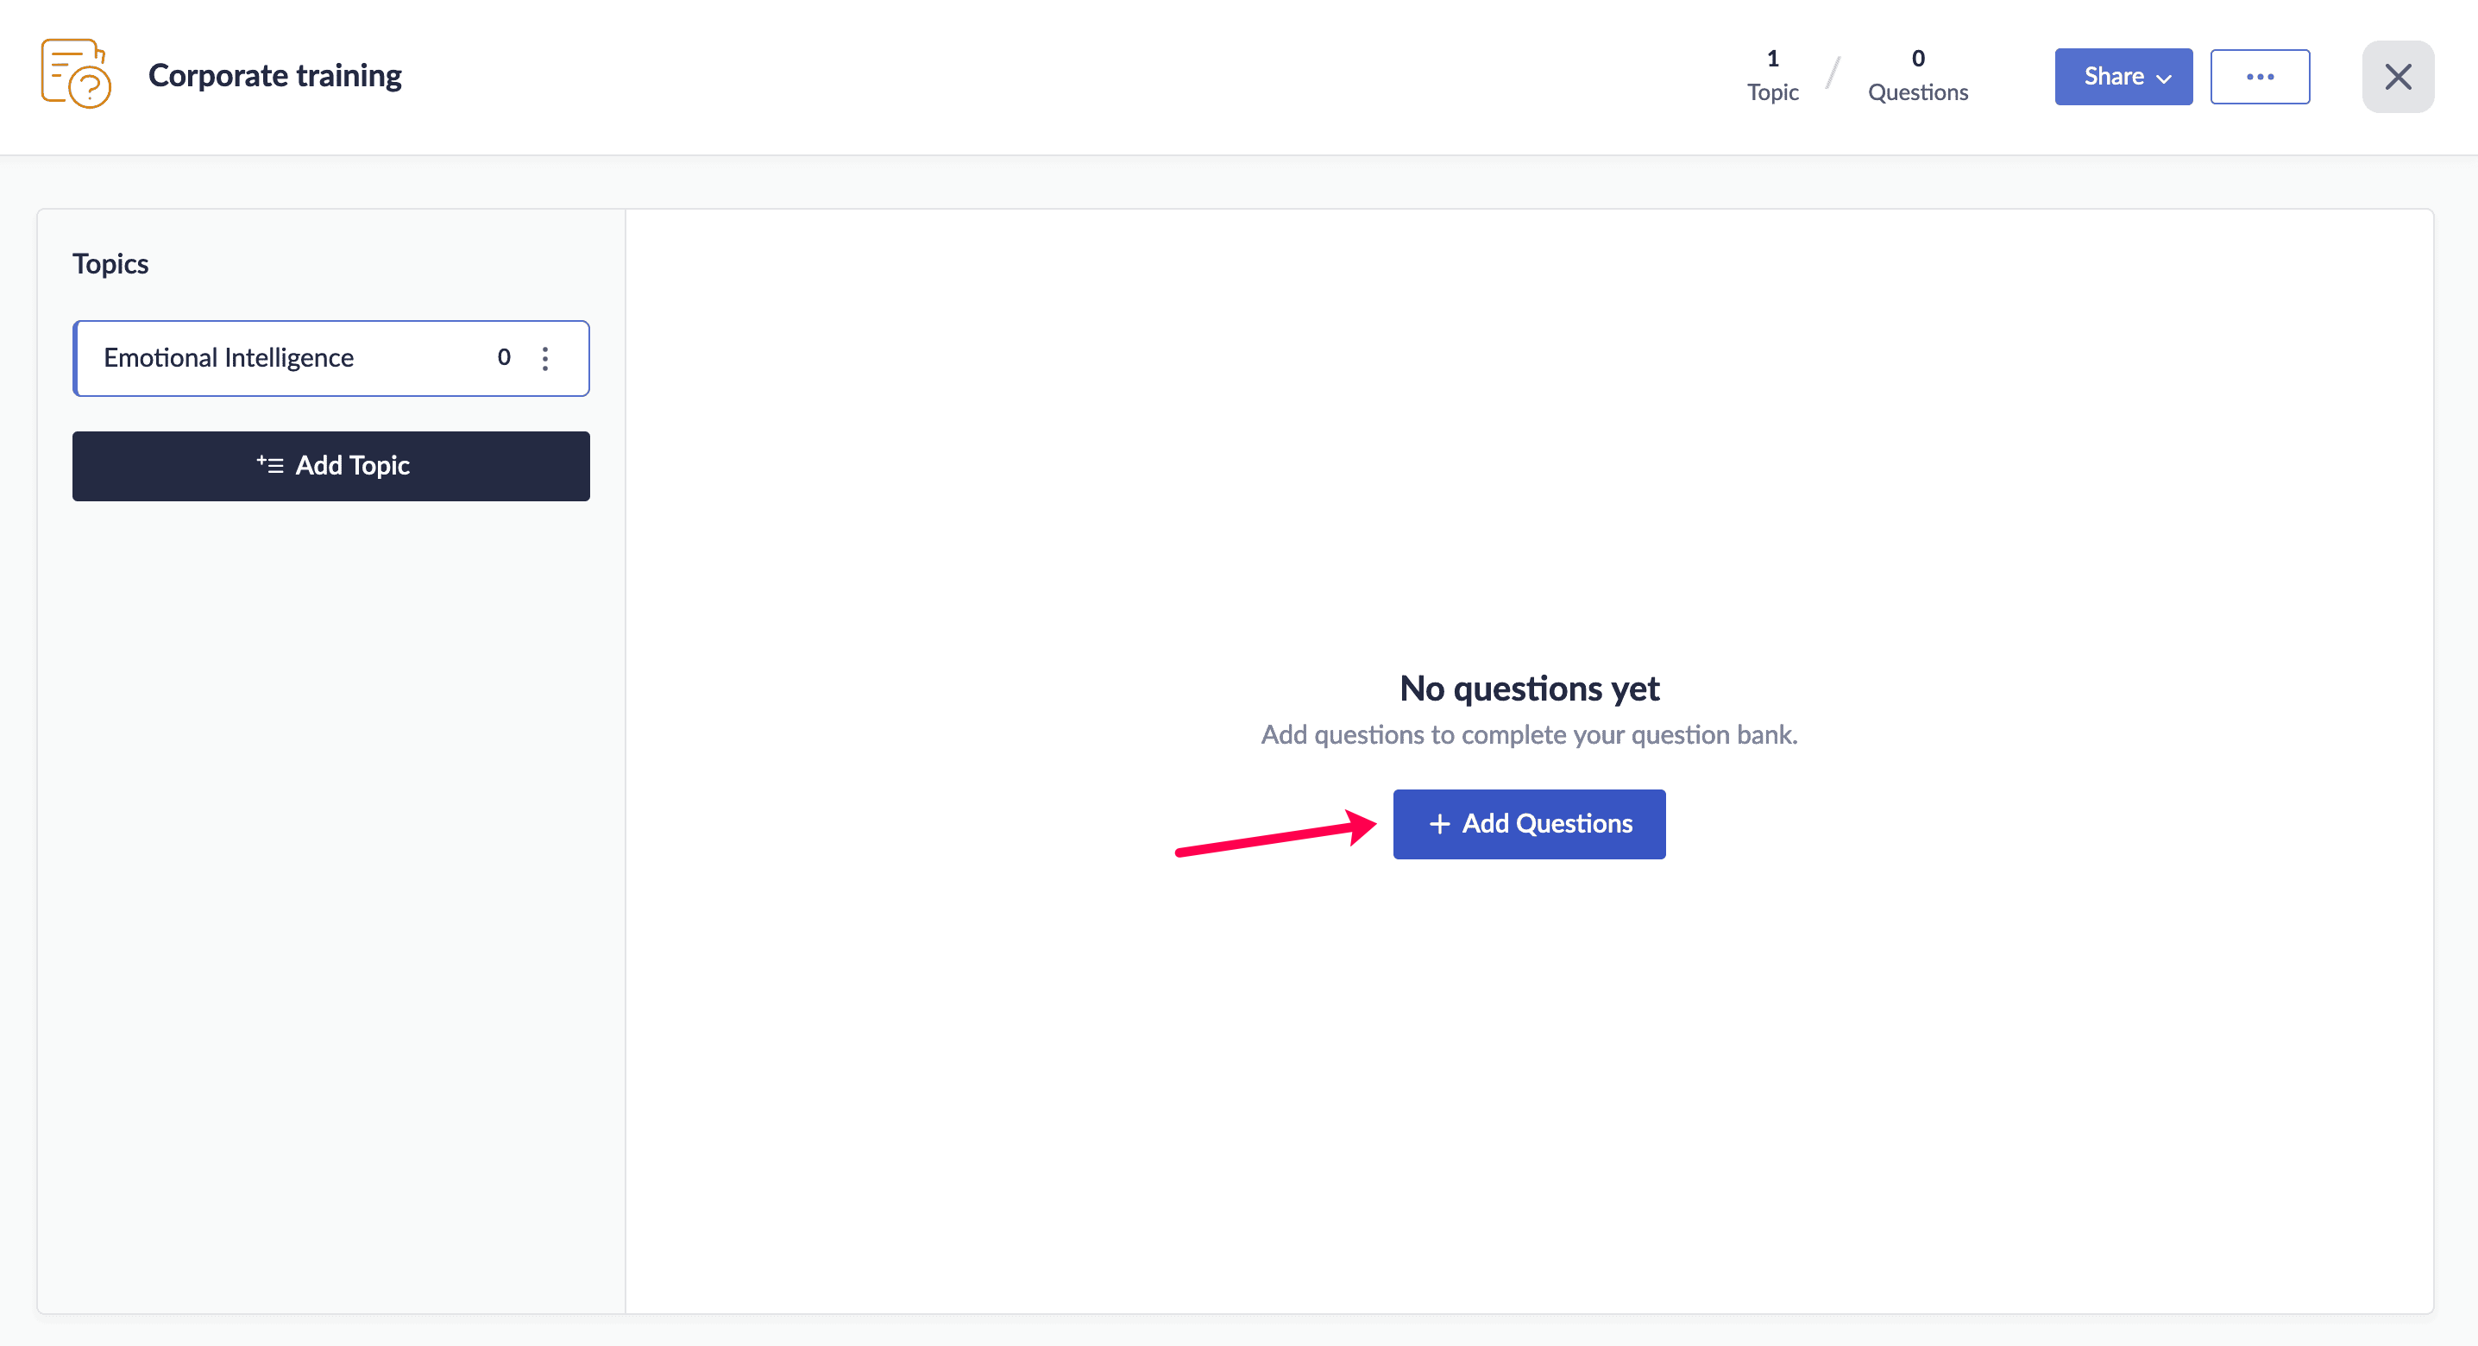Open the Emotional Intelligence kebab menu

click(544, 358)
